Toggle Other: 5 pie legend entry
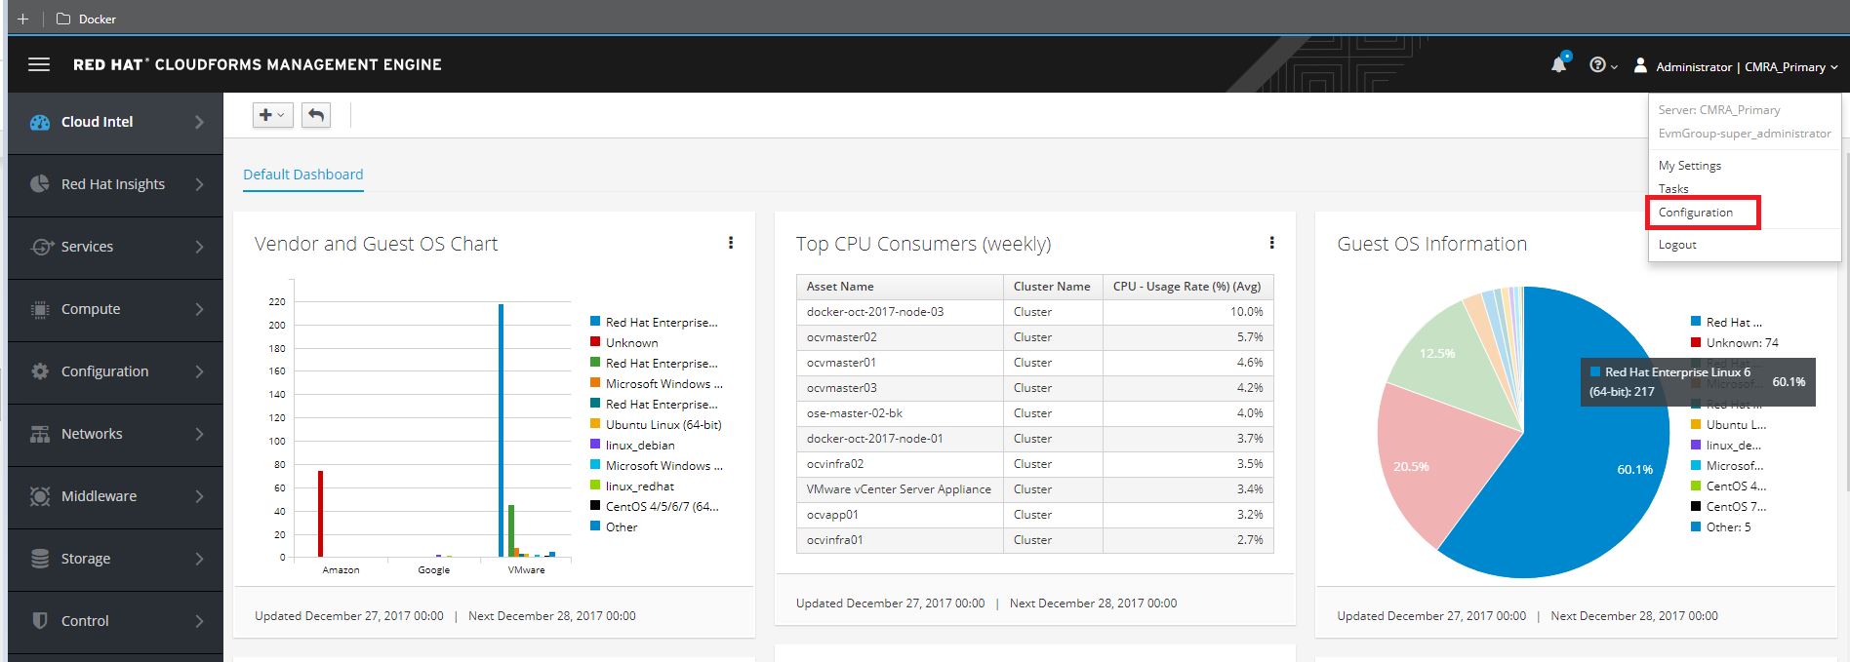This screenshot has width=1850, height=662. [x=1721, y=527]
